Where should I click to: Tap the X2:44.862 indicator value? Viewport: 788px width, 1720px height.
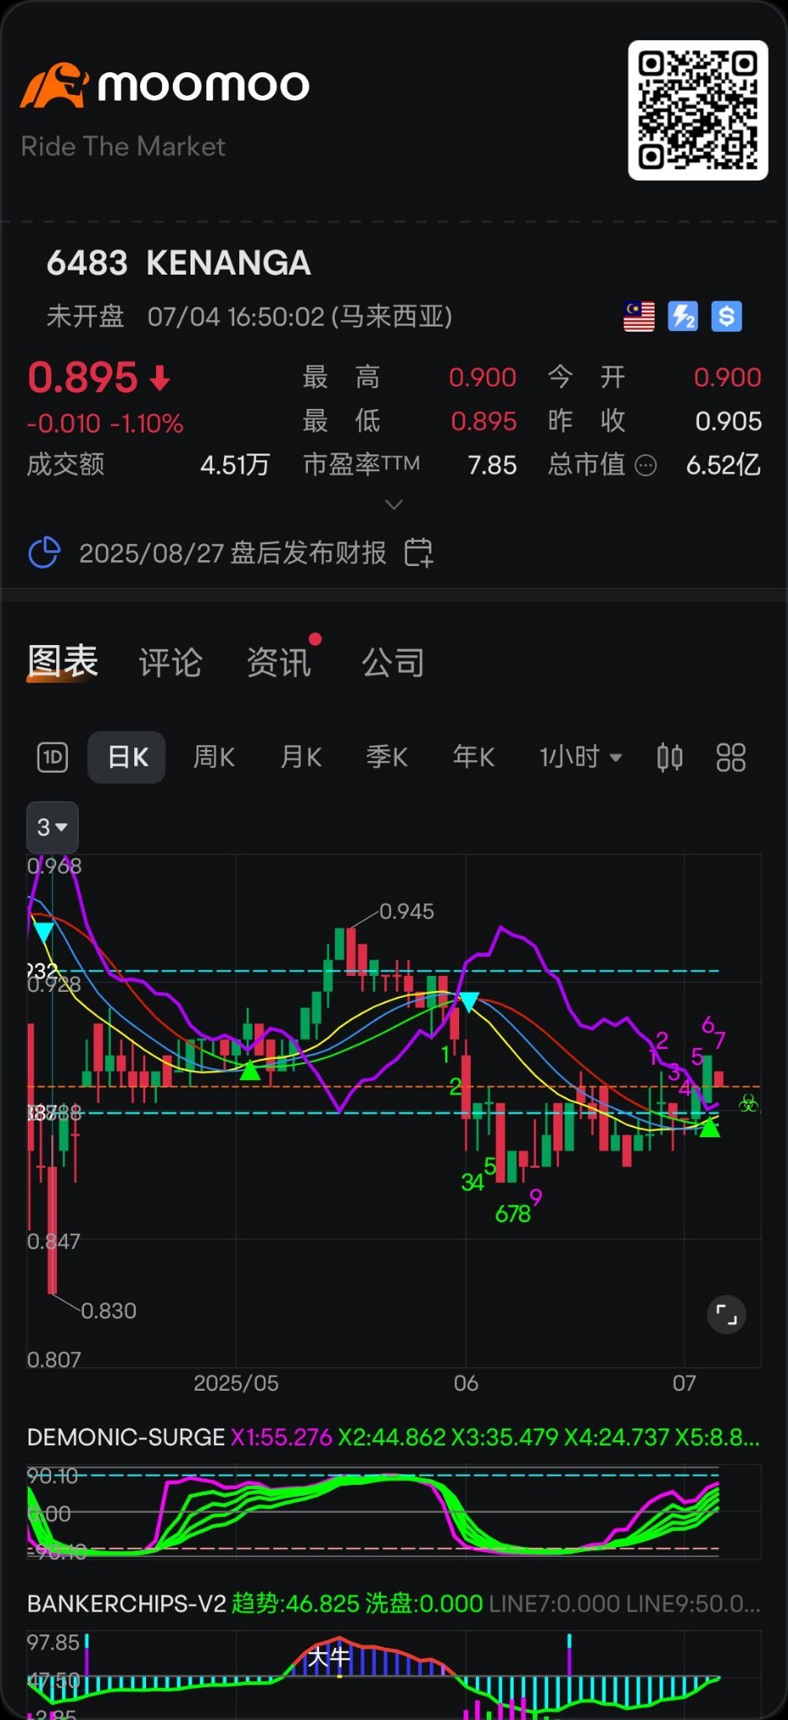click(x=392, y=1437)
